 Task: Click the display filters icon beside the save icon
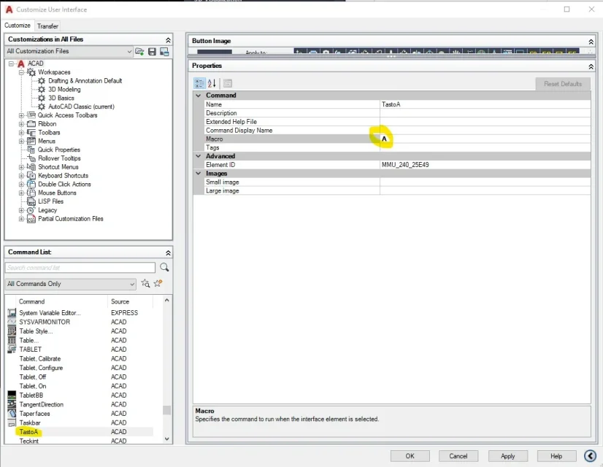tap(164, 52)
